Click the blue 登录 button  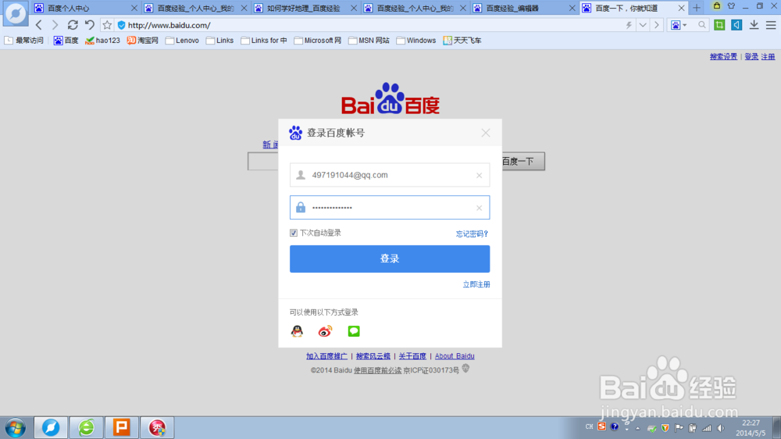pyautogui.click(x=390, y=259)
